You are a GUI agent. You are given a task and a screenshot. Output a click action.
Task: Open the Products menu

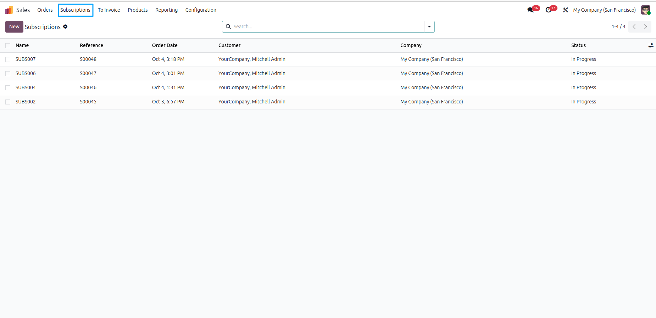coord(138,10)
